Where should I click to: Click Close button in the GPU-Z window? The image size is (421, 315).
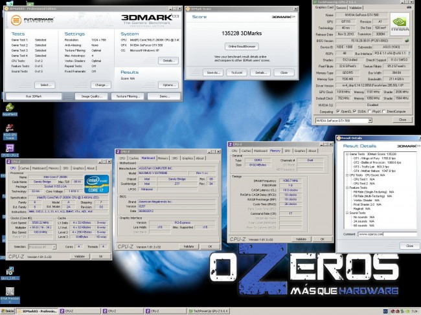tap(402, 120)
